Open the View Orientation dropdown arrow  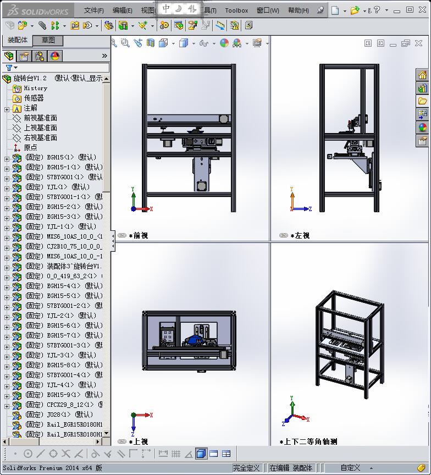173,43
